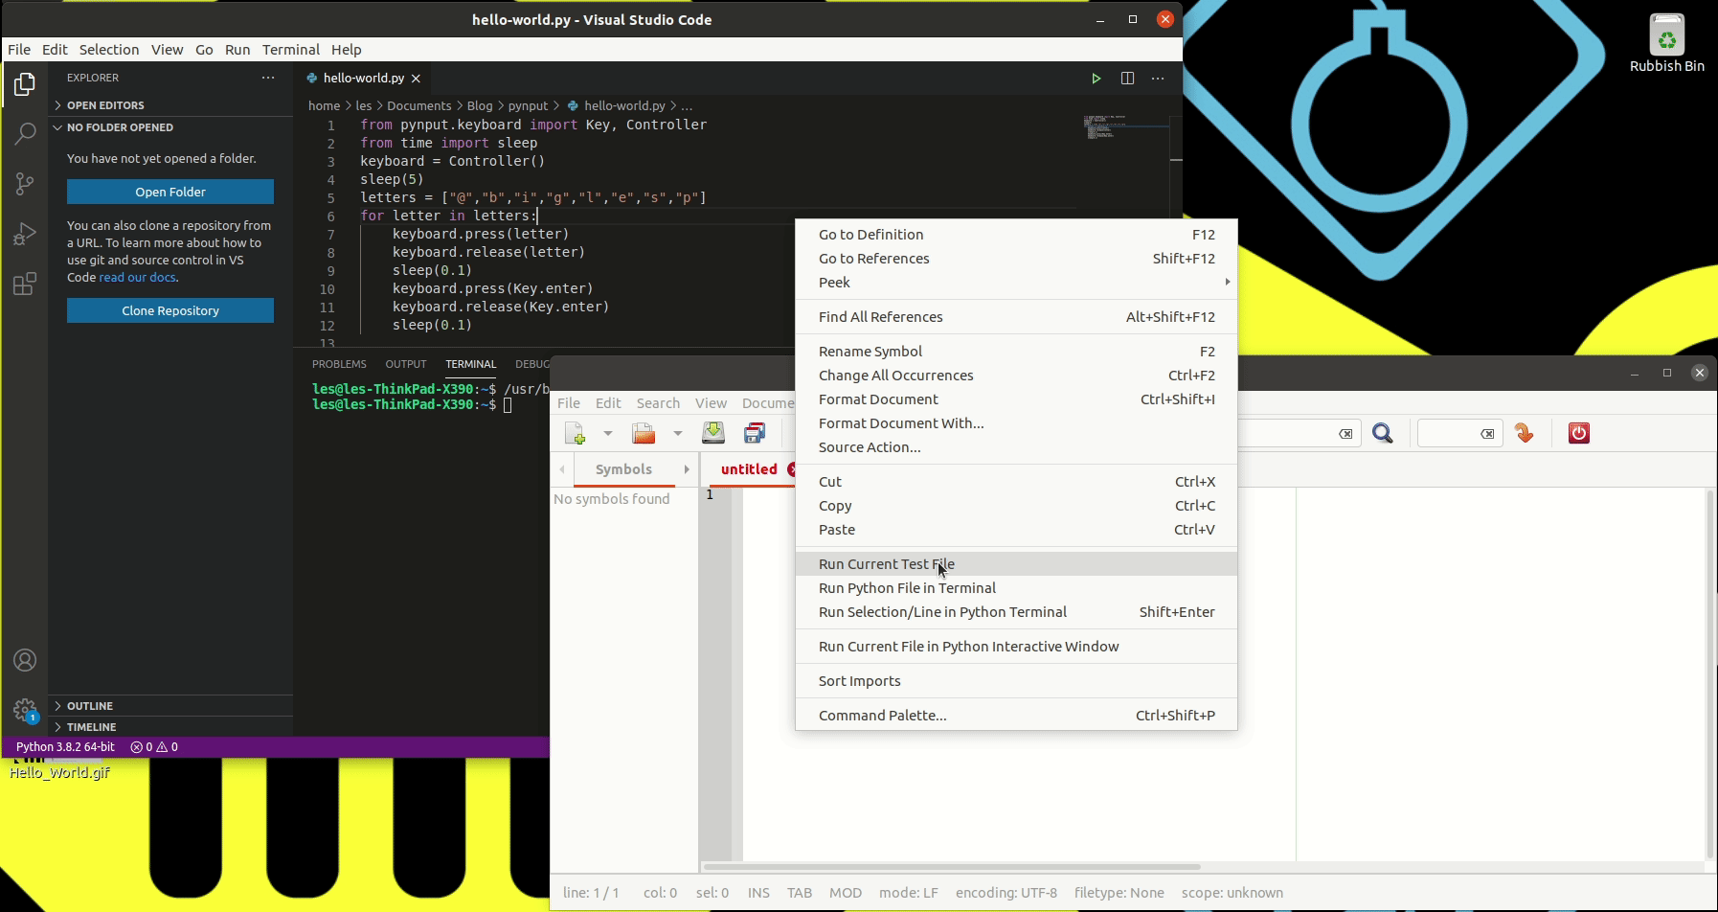1718x912 pixels.
Task: Click the Terminal panel tab
Action: click(470, 364)
